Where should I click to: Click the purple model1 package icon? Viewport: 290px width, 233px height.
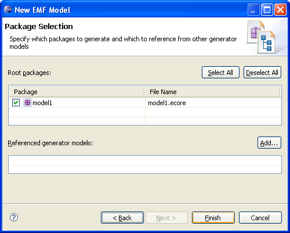pos(27,103)
